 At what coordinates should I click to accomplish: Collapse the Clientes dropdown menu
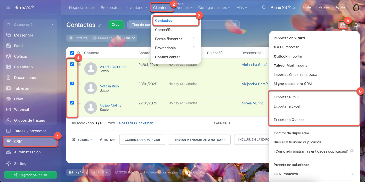tap(162, 8)
